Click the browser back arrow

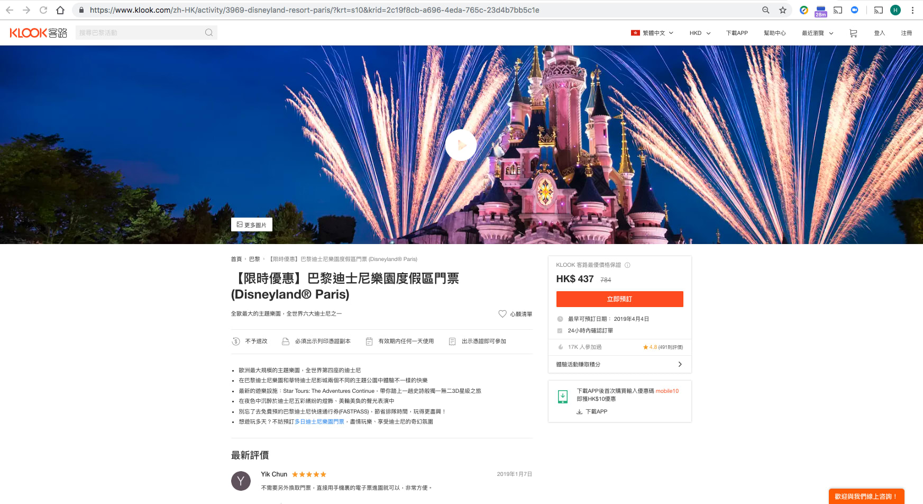click(10, 10)
